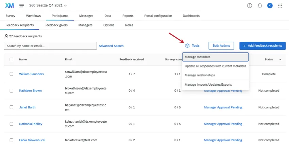The height and width of the screenshot is (144, 289).
Task: Open Kathleen Brown participant link
Action: [x=30, y=90]
